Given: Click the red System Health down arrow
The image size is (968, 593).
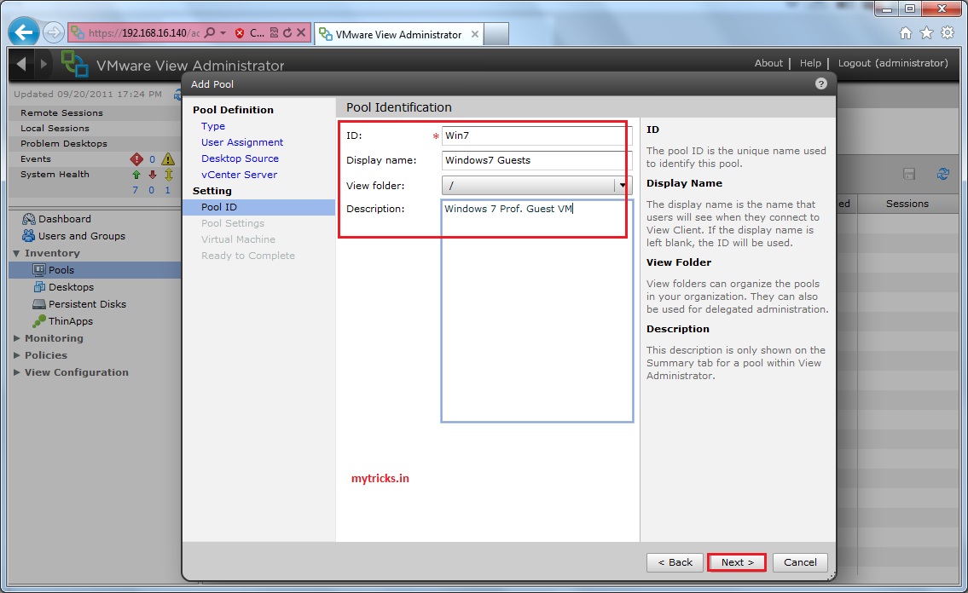Looking at the screenshot, I should click(x=153, y=175).
